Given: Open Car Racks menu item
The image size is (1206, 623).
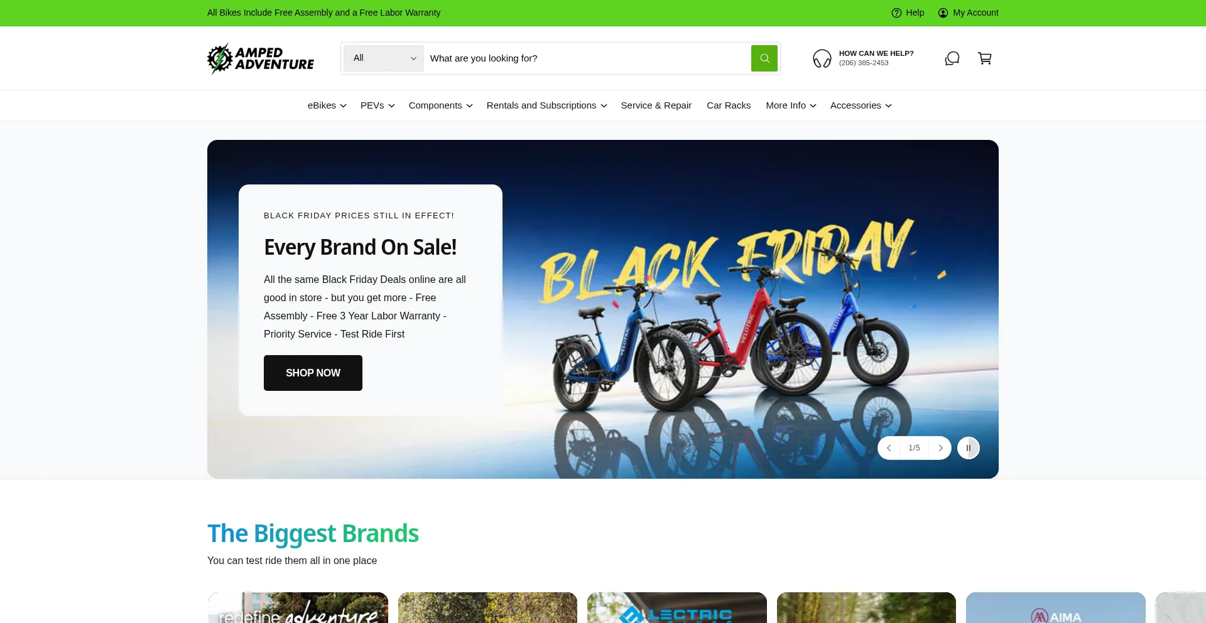Looking at the screenshot, I should 729,105.
